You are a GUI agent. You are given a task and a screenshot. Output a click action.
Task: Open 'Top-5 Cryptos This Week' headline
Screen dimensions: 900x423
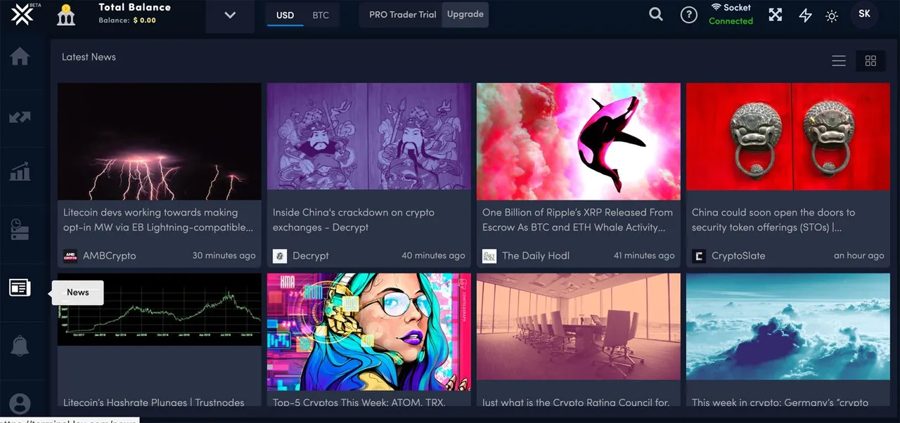point(359,403)
